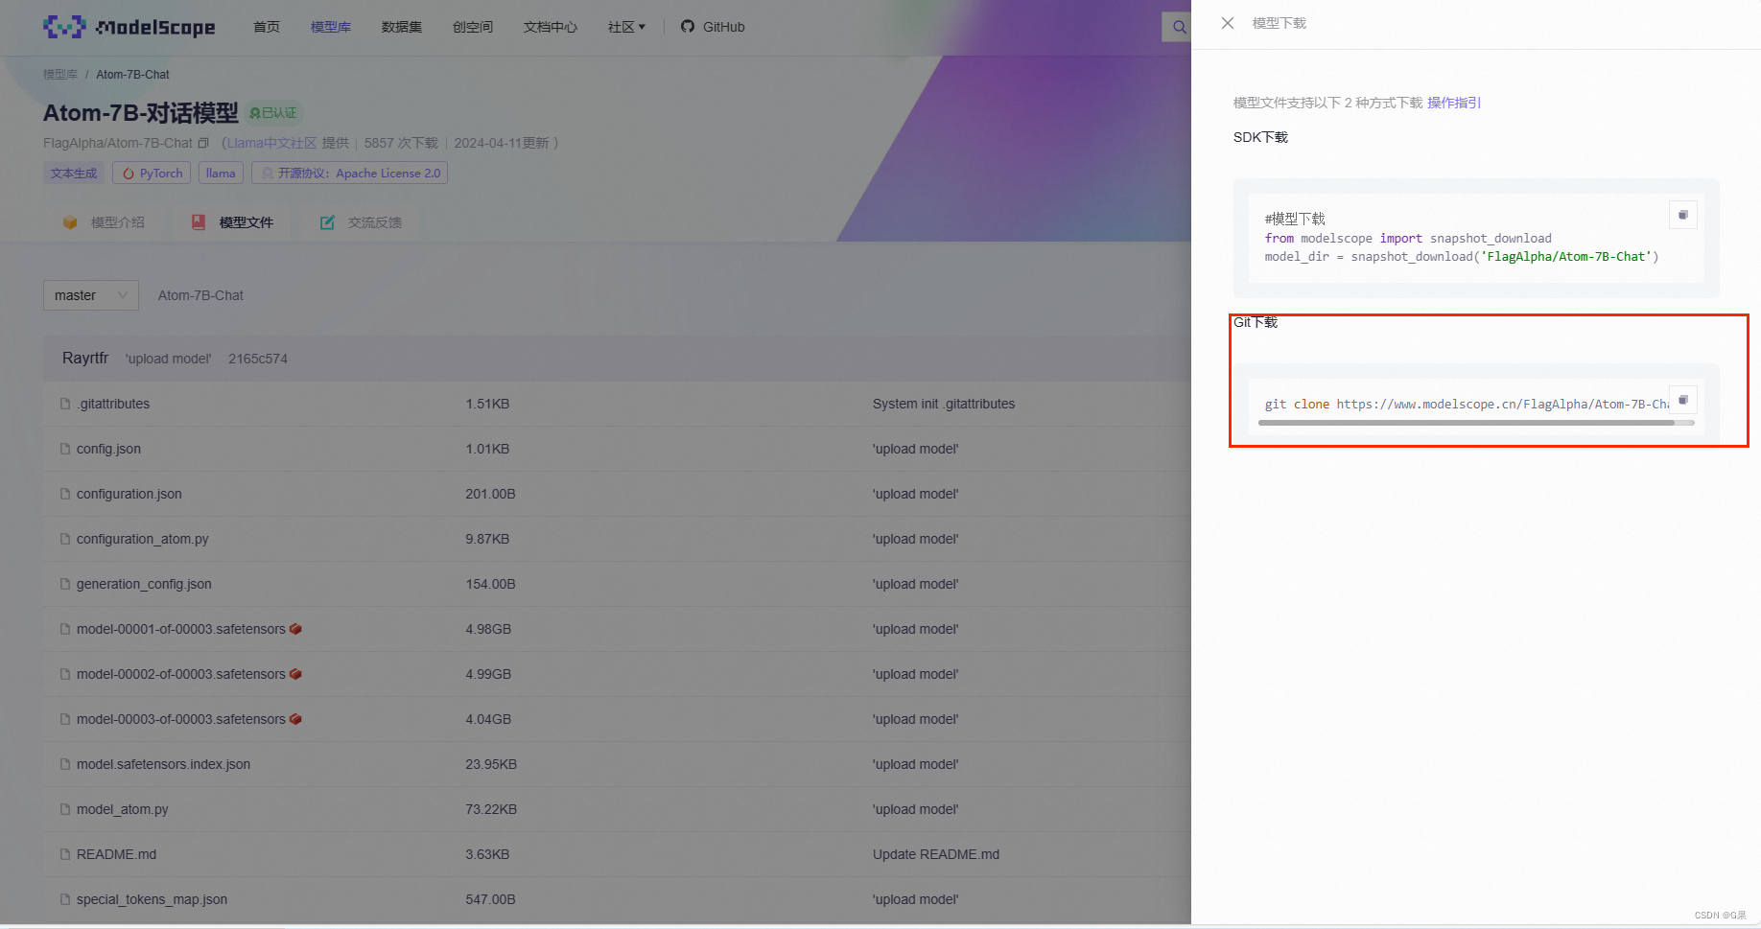Screen dimensions: 1761x929
Task: Click Atom-7B-Chat path label beside branch selector
Action: point(200,295)
